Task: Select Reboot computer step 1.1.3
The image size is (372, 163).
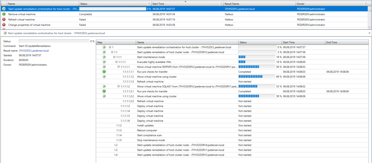Action: click(x=232, y=130)
